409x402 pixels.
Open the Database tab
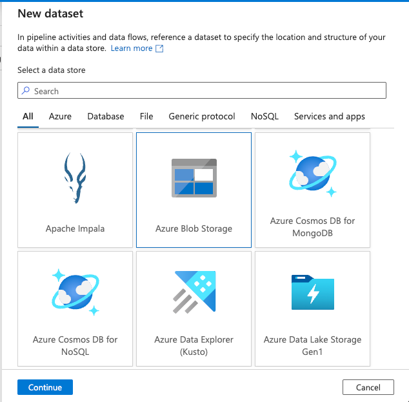(106, 116)
